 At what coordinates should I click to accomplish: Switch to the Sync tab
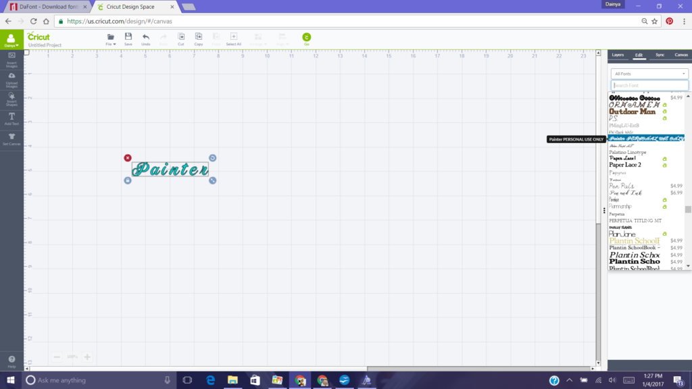coord(660,55)
